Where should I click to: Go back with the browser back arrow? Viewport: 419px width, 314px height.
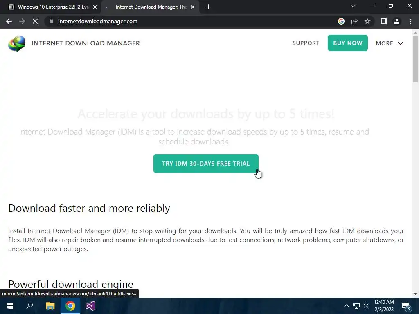pyautogui.click(x=9, y=21)
